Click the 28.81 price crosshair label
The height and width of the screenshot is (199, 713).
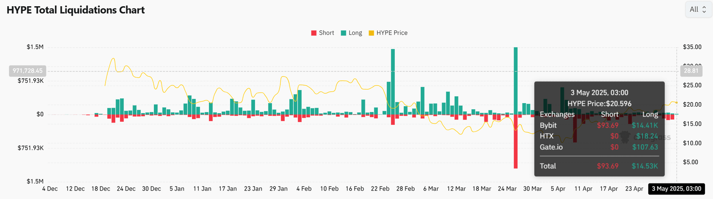pyautogui.click(x=691, y=71)
